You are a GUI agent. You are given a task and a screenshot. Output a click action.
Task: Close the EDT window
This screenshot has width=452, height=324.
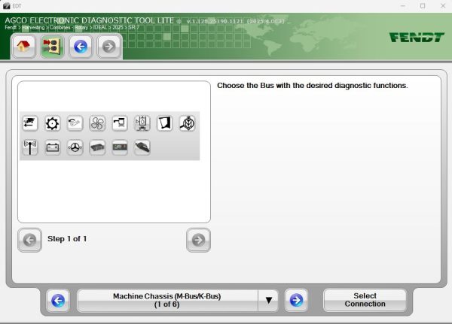click(443, 6)
